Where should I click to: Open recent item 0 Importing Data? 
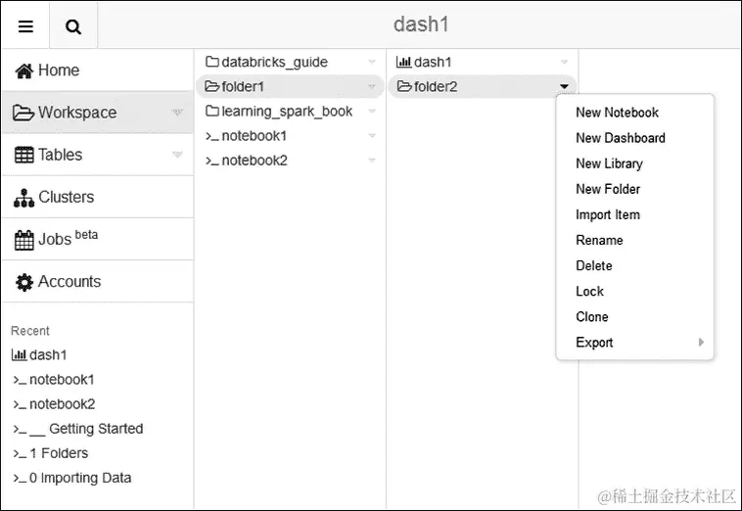(80, 478)
